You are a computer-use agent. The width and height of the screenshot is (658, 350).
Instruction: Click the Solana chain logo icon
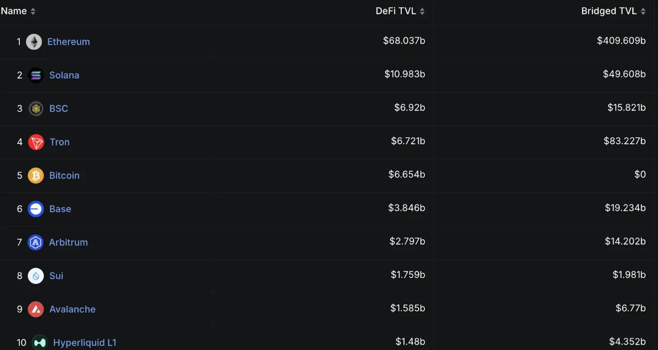[36, 75]
